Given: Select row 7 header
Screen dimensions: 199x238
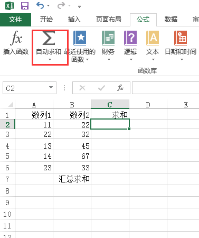Looking at the screenshot, I should tap(7, 179).
